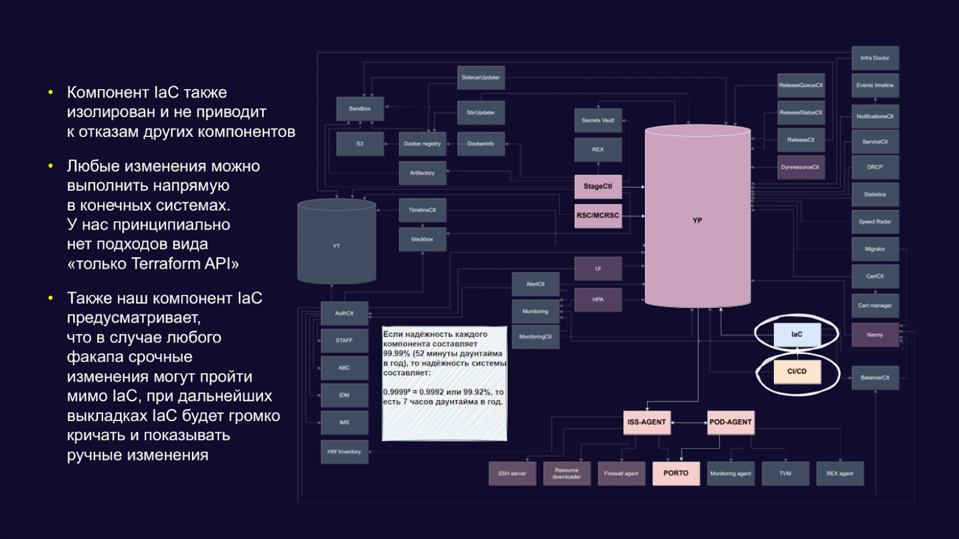This screenshot has height=539, width=959.
Task: Select the ReleaseStatusCtl box
Action: (x=801, y=113)
